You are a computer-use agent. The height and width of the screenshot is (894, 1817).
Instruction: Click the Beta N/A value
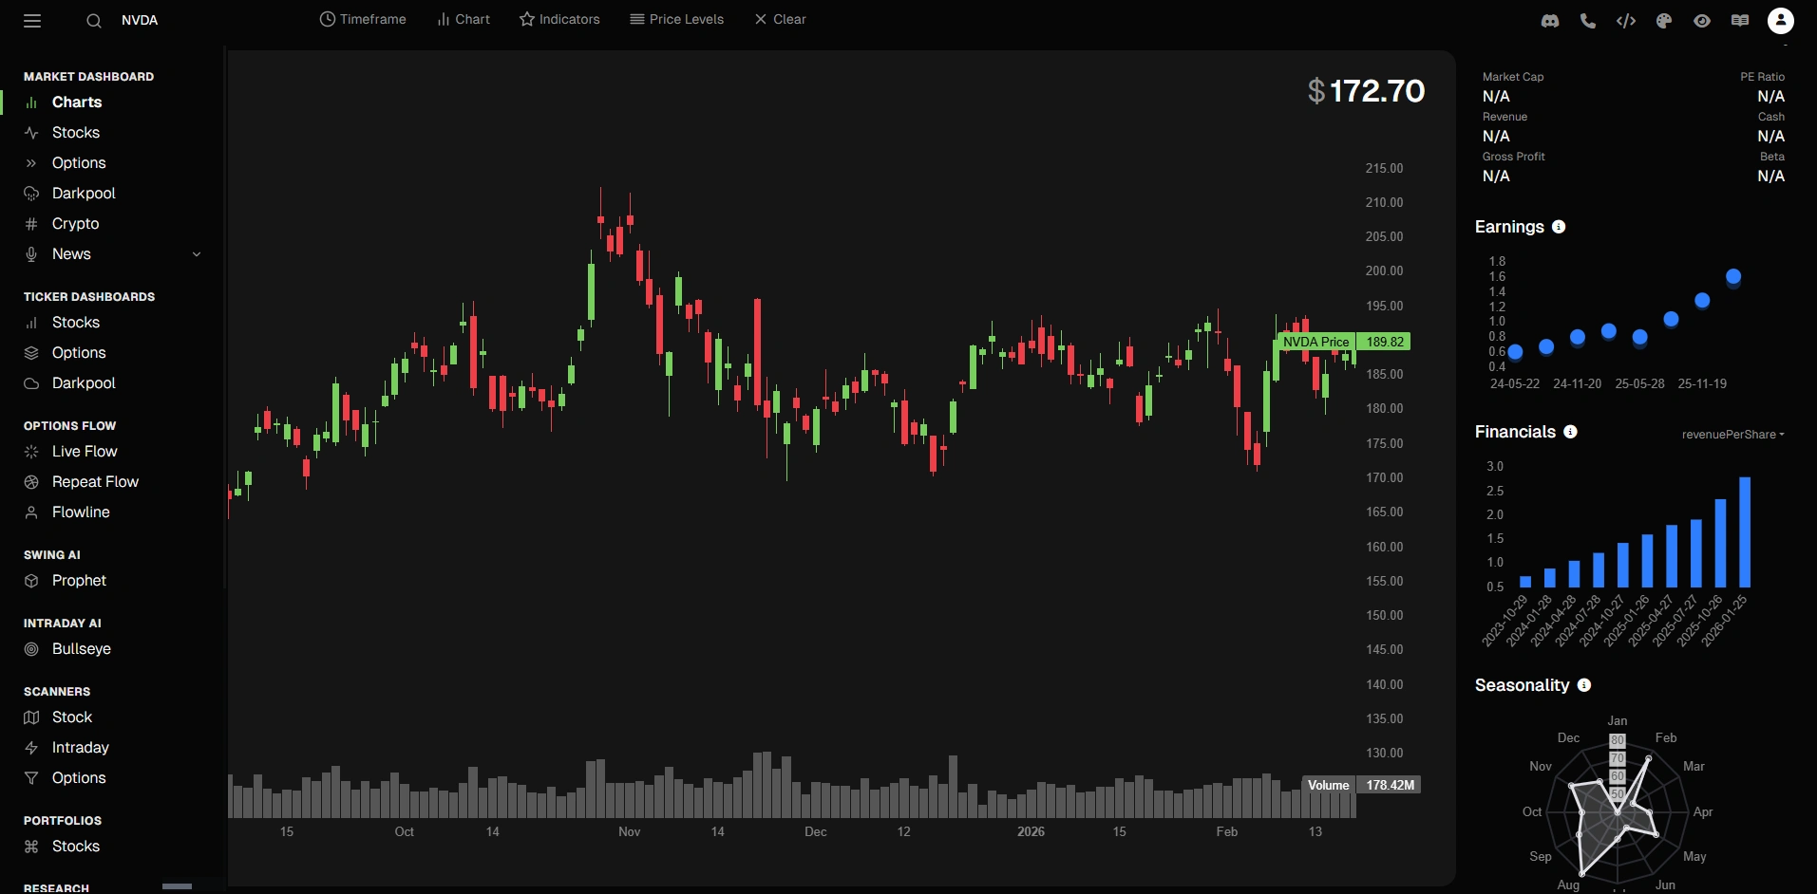(1770, 177)
